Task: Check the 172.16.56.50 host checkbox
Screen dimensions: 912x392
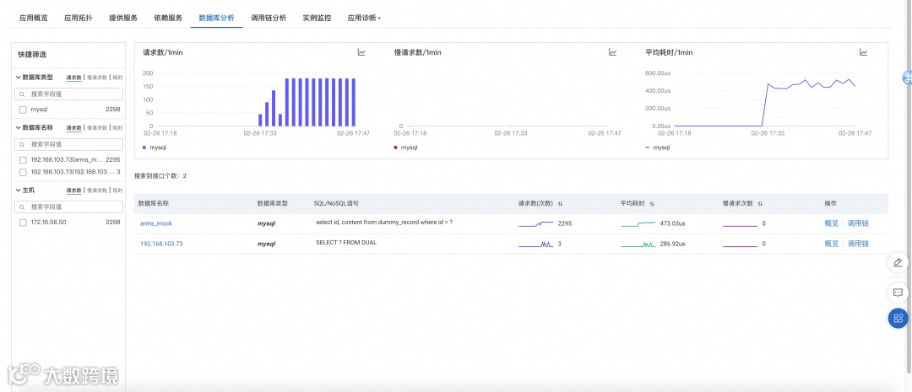Action: coord(23,223)
